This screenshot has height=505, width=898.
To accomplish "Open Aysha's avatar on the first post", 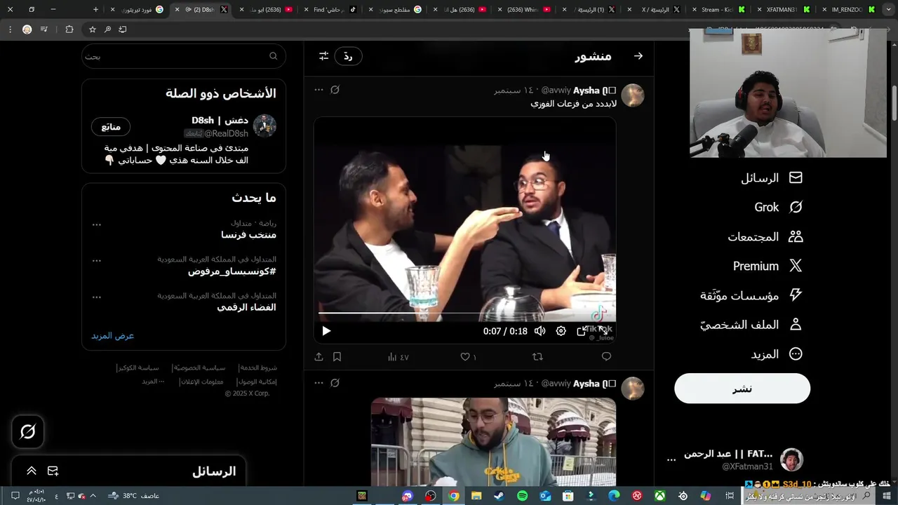I will 633,95.
